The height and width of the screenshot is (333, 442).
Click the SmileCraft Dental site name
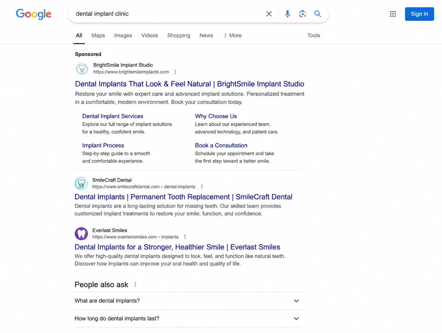[112, 180]
